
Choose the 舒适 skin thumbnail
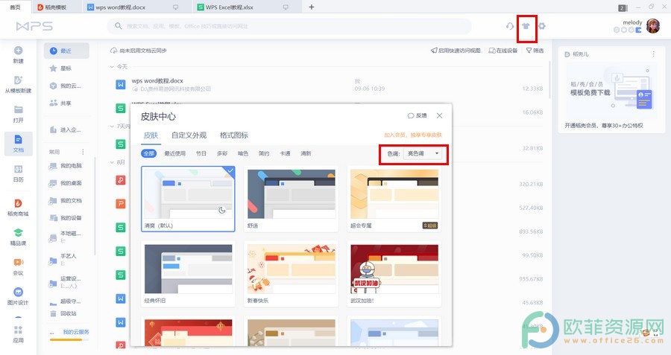coord(291,199)
